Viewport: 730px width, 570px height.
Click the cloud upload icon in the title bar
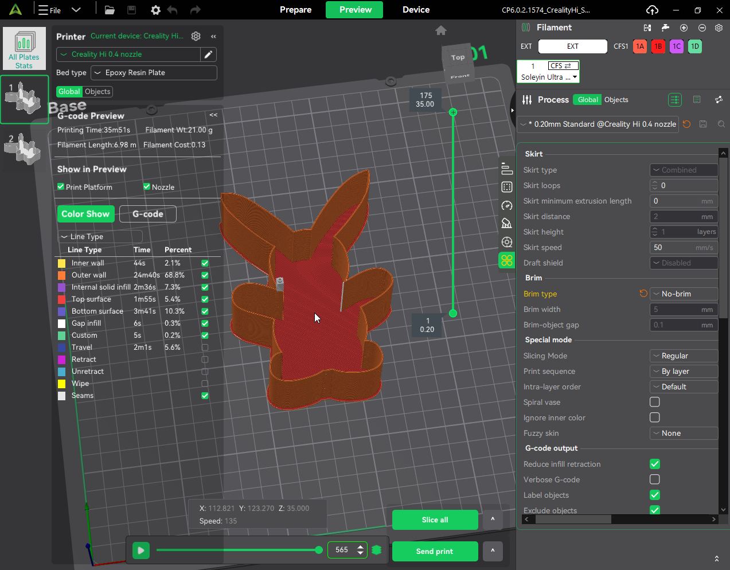point(652,10)
